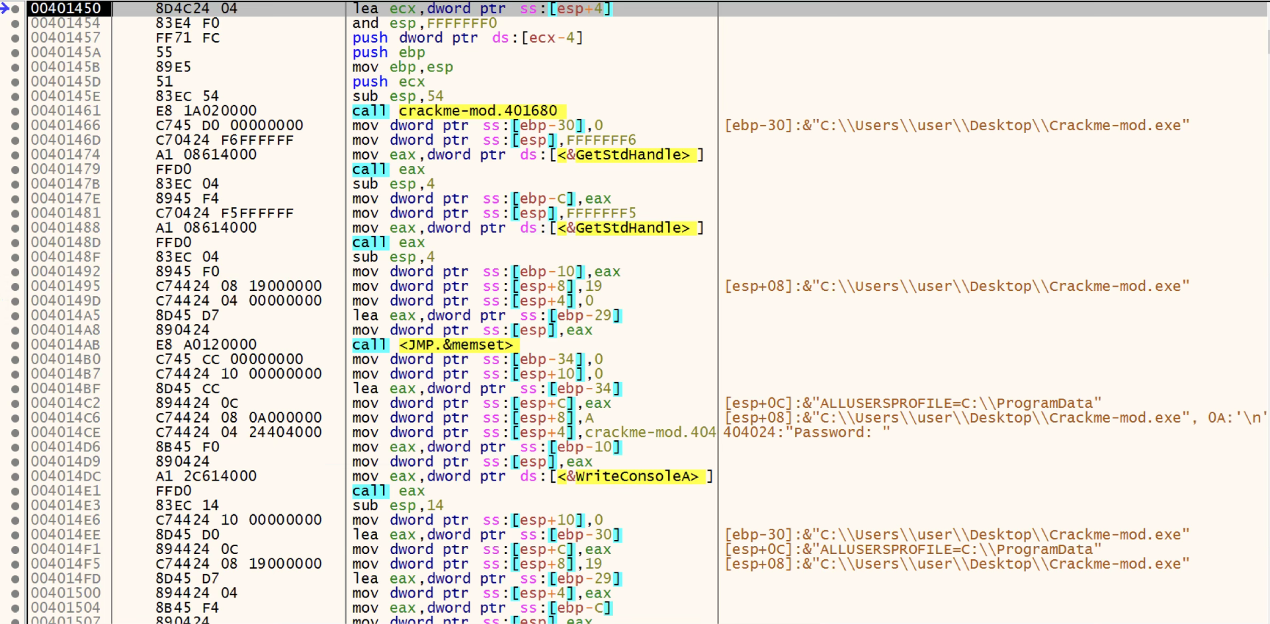Select the bytes A1 2C614000

click(206, 476)
